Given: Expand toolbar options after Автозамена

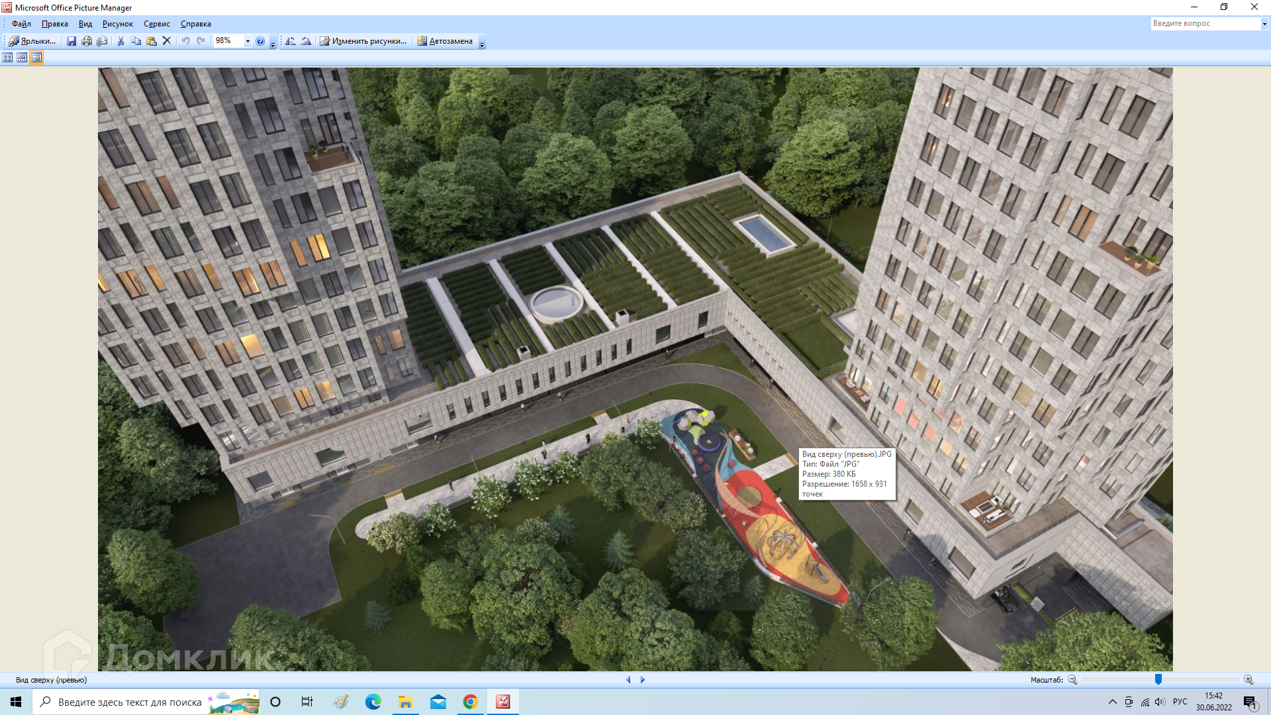Looking at the screenshot, I should coord(482,43).
